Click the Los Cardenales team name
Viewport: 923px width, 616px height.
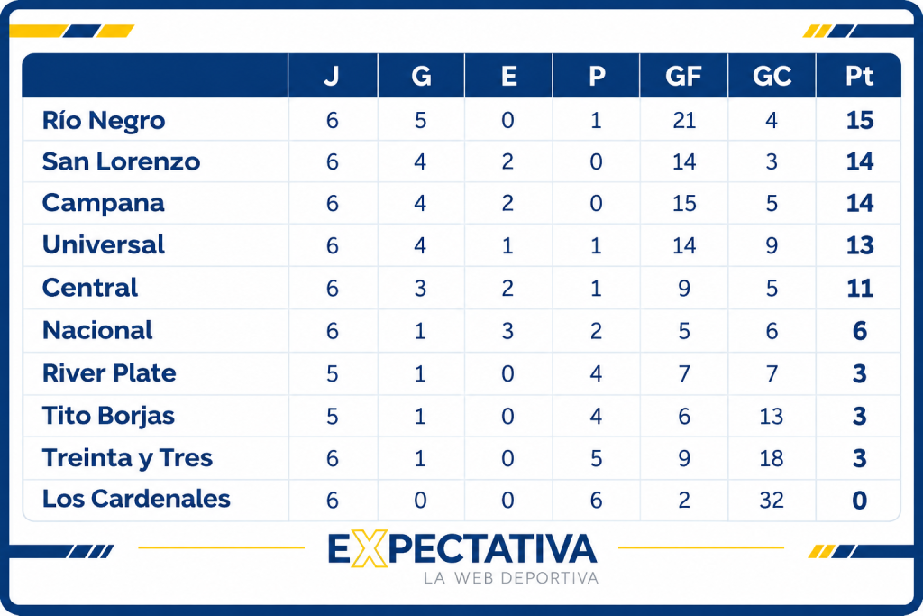[137, 499]
